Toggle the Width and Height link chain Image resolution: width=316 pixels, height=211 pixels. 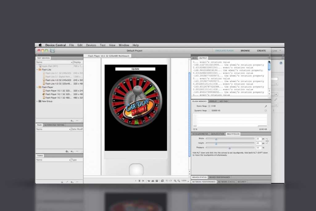[267, 141]
